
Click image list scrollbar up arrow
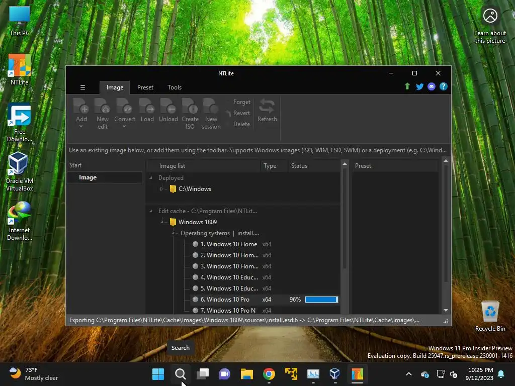(345, 163)
